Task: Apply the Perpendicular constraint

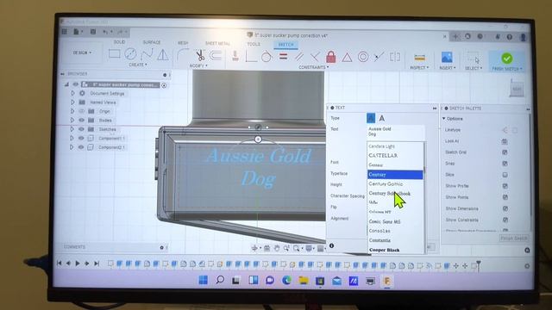Action: (315, 57)
